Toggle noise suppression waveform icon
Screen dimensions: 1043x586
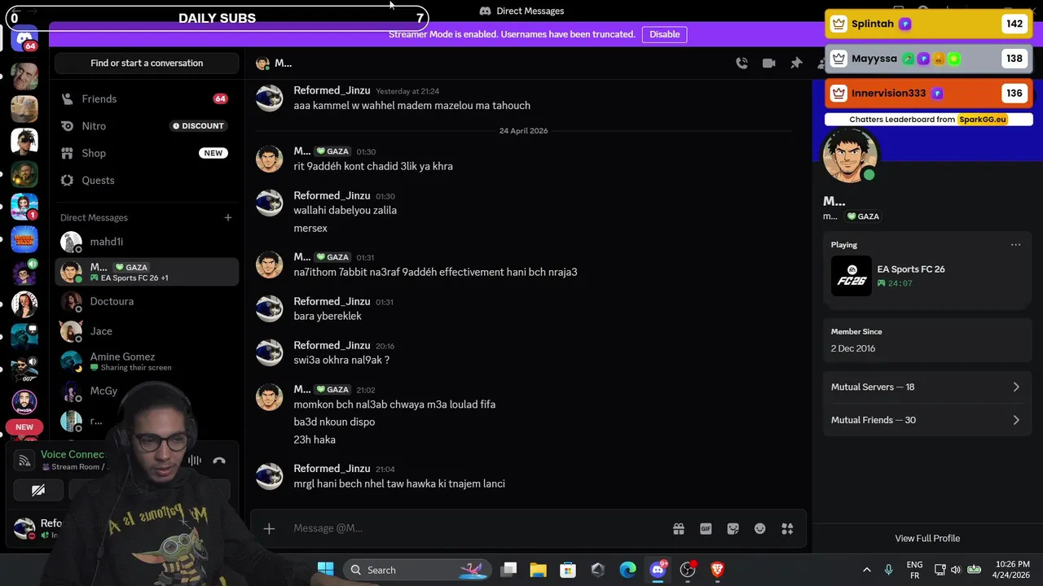click(x=195, y=461)
